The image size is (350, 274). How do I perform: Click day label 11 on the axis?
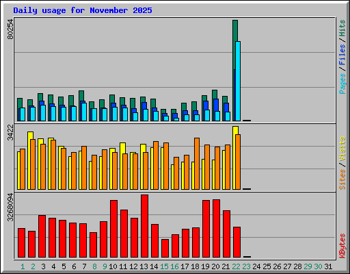123,266
